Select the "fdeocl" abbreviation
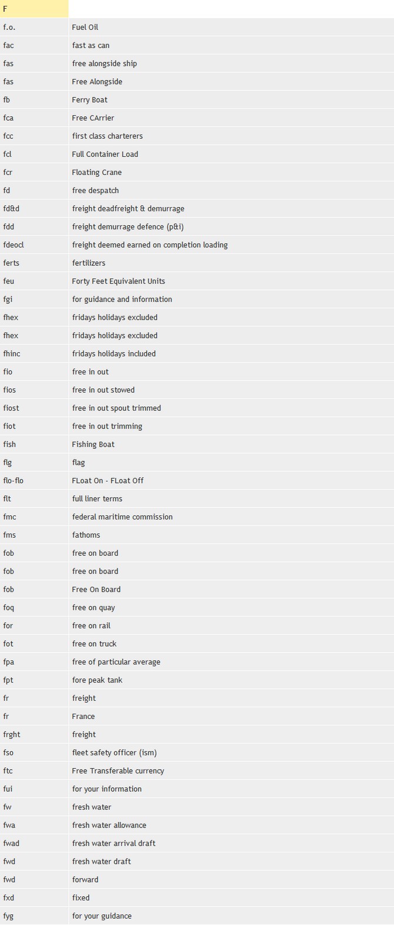Viewport: 394px width, 925px height. pyautogui.click(x=14, y=245)
